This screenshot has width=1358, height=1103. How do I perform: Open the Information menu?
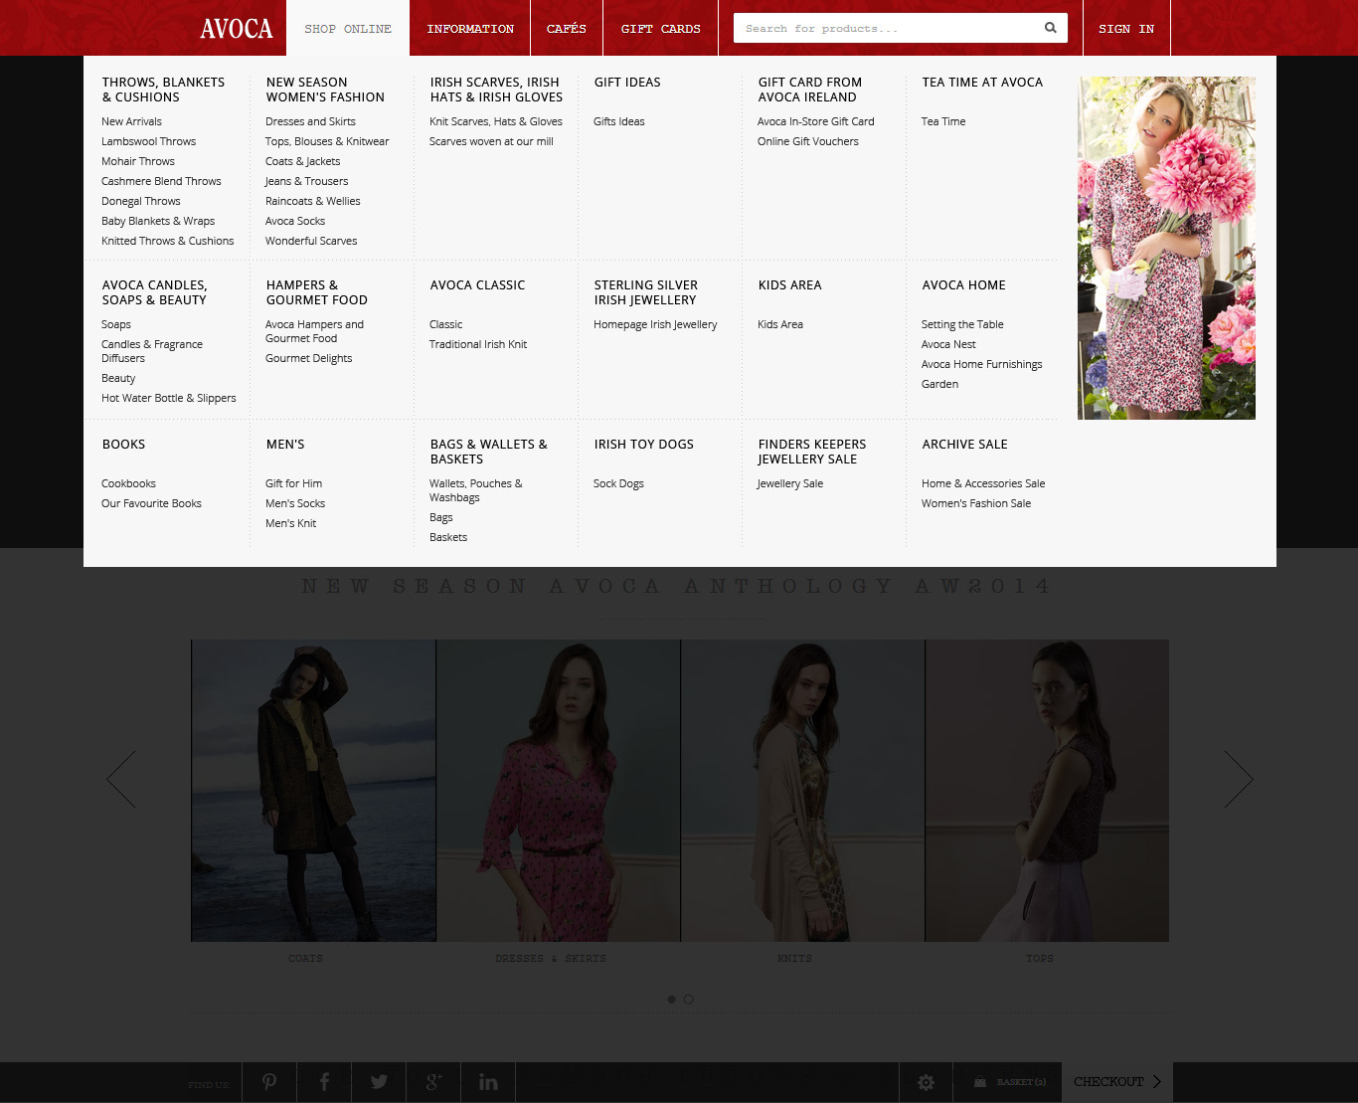pyautogui.click(x=470, y=28)
